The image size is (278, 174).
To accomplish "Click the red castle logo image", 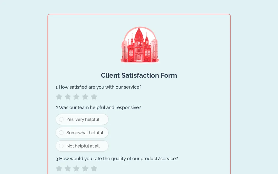I will point(139,45).
